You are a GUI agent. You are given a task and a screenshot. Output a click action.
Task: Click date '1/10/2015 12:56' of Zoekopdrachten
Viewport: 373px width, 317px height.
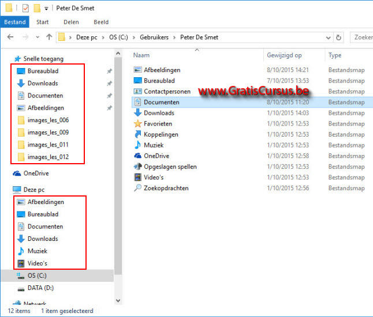(288, 188)
